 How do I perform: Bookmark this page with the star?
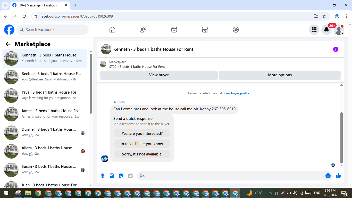pos(324,16)
